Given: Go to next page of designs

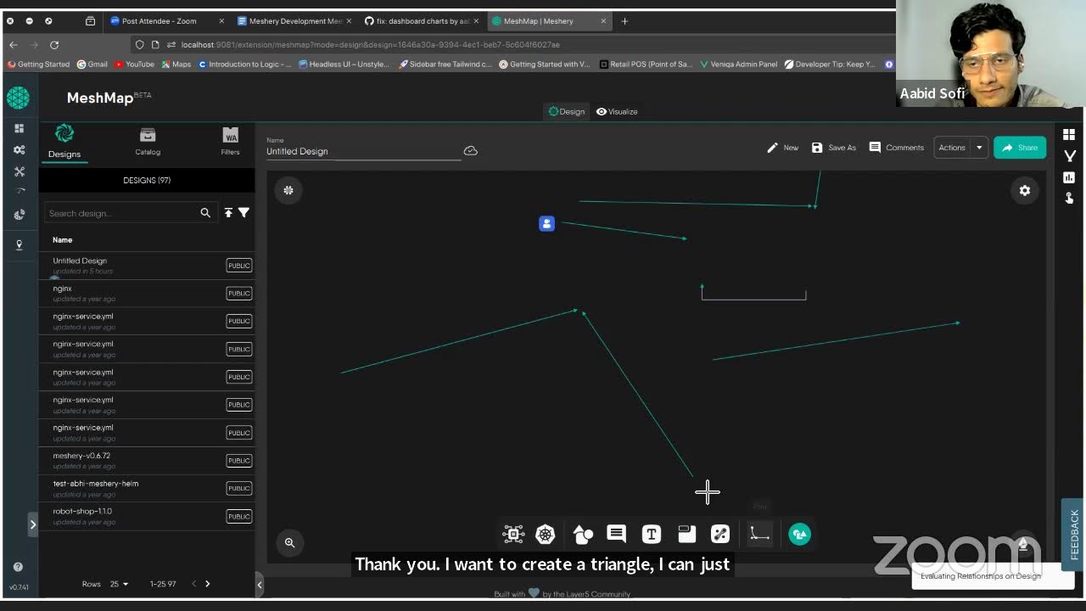Looking at the screenshot, I should [207, 584].
